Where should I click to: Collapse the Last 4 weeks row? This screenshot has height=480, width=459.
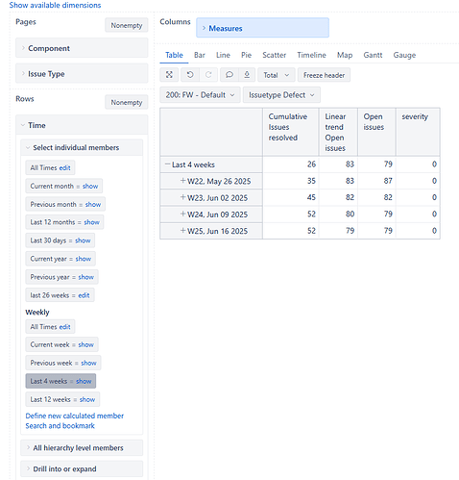tap(167, 164)
